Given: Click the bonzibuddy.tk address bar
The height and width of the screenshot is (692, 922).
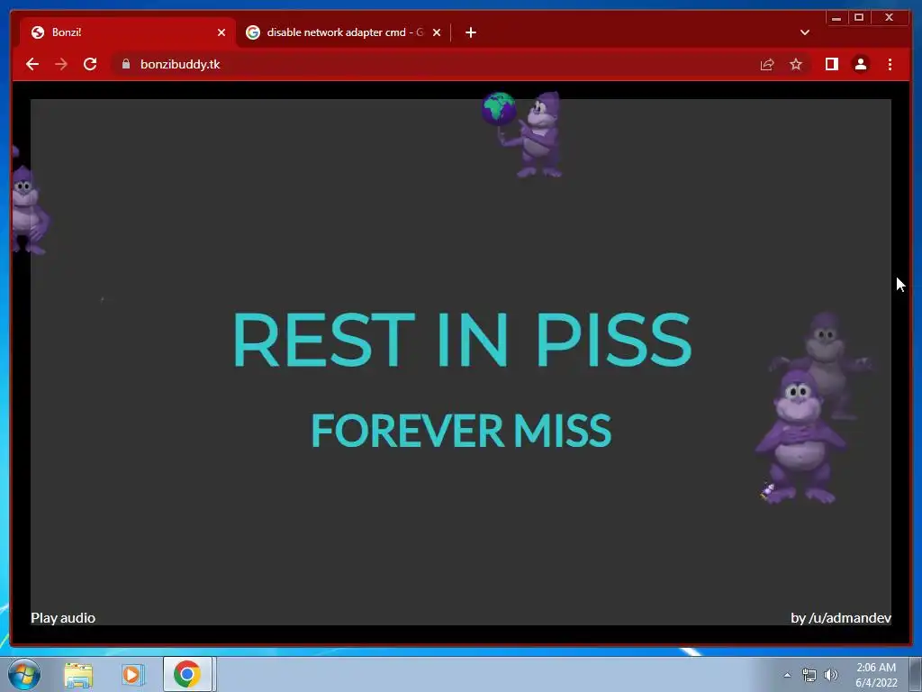Looking at the screenshot, I should [432, 64].
